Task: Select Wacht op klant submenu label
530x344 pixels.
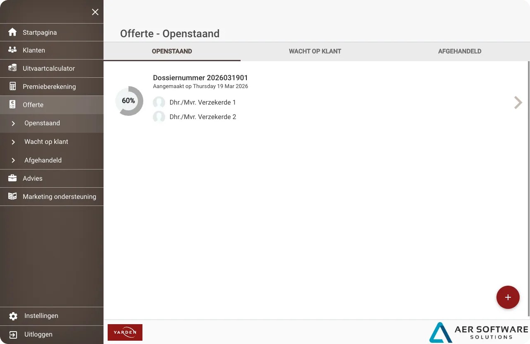Action: [x=46, y=142]
